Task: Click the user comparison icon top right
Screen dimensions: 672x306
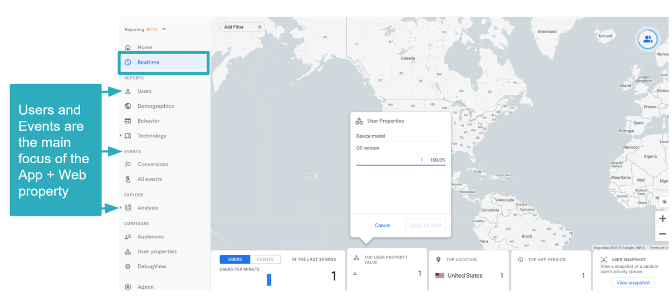Action: pyautogui.click(x=648, y=40)
